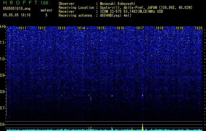Click the date stamp 05.05.05 18:10
This screenshot has width=206, height=131.
(17, 15)
